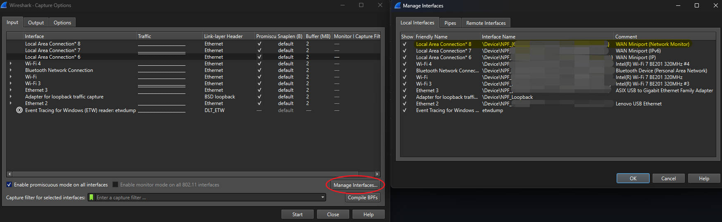Click the green bookmark icon in capture filter field
This screenshot has width=722, height=222.
(91, 198)
